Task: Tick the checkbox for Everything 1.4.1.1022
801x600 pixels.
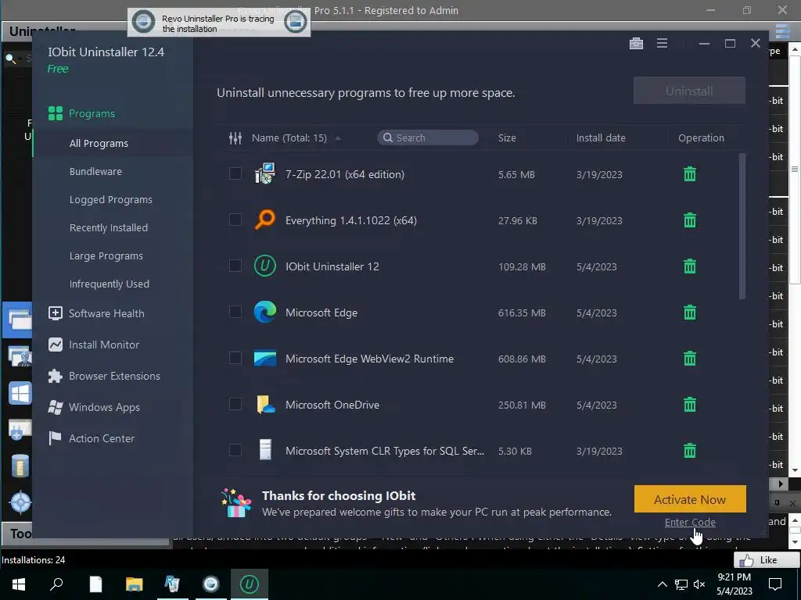Action: click(235, 220)
